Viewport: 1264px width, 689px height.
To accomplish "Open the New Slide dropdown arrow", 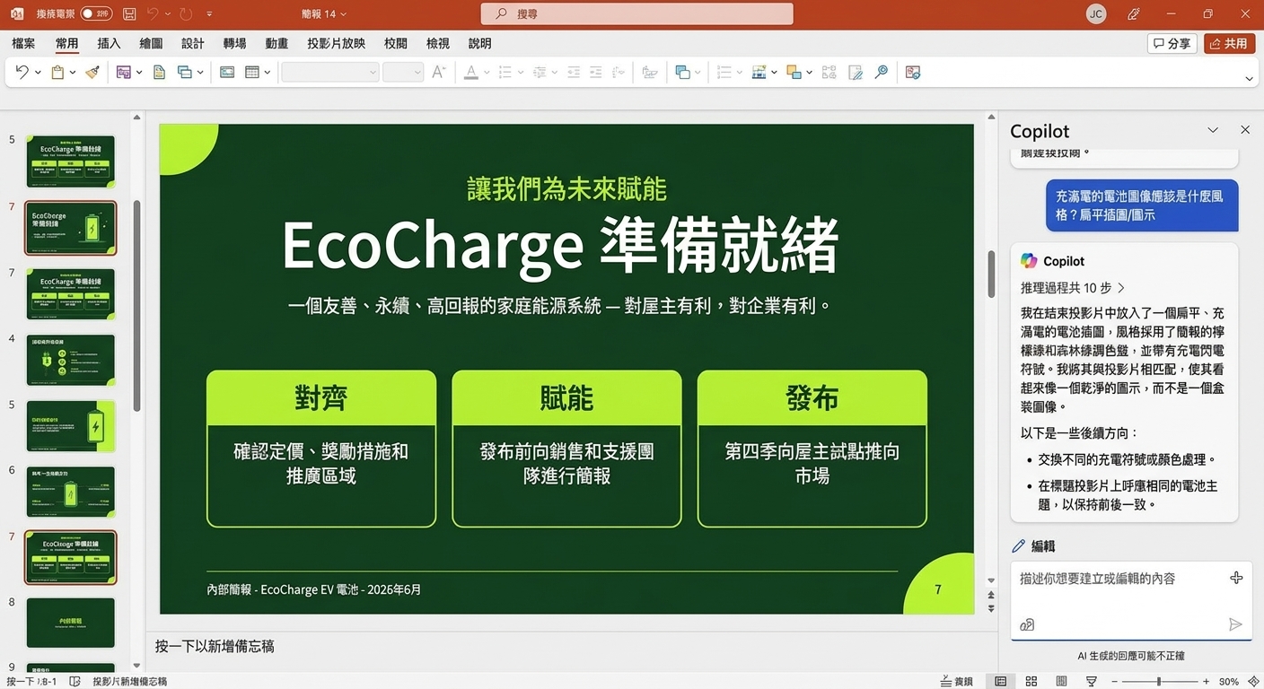I will [139, 73].
